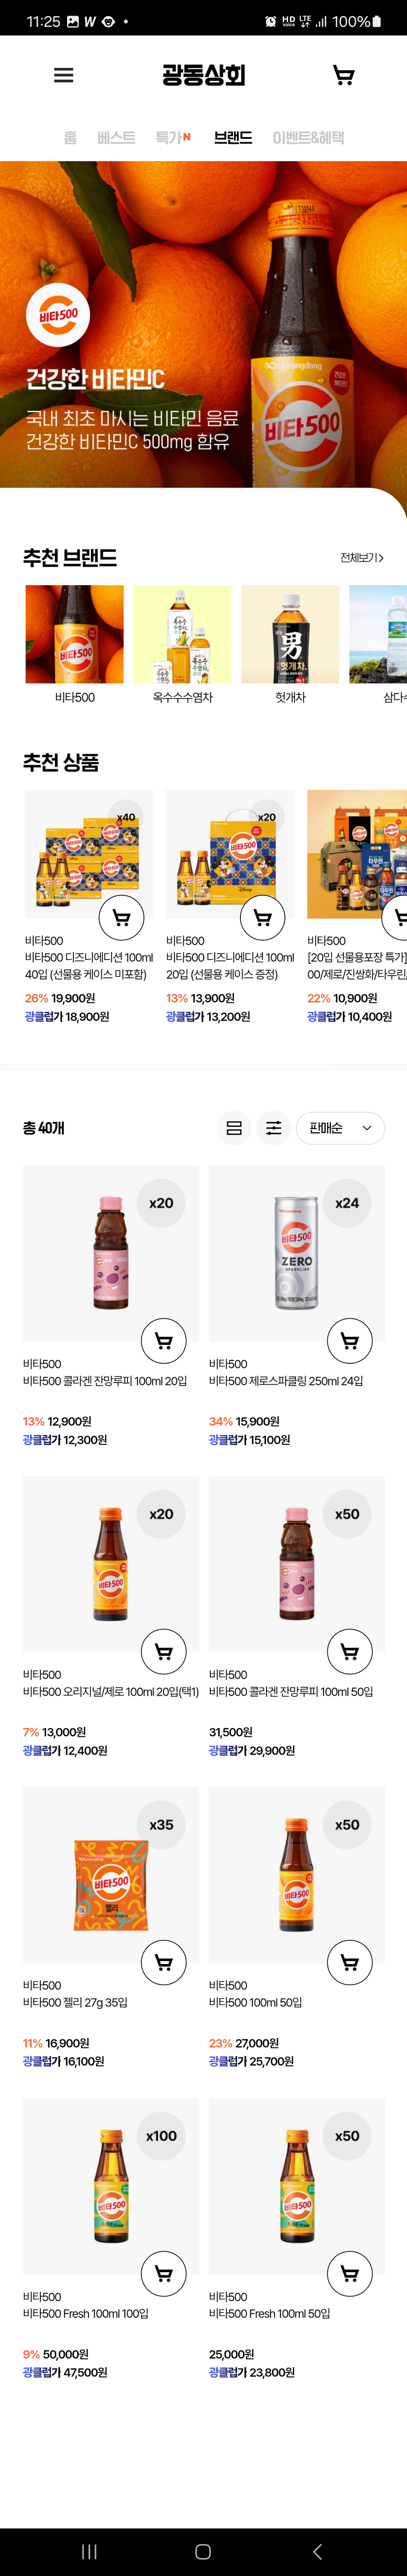Open the 판매순 sort dropdown
The width and height of the screenshot is (407, 2576).
[340, 1128]
